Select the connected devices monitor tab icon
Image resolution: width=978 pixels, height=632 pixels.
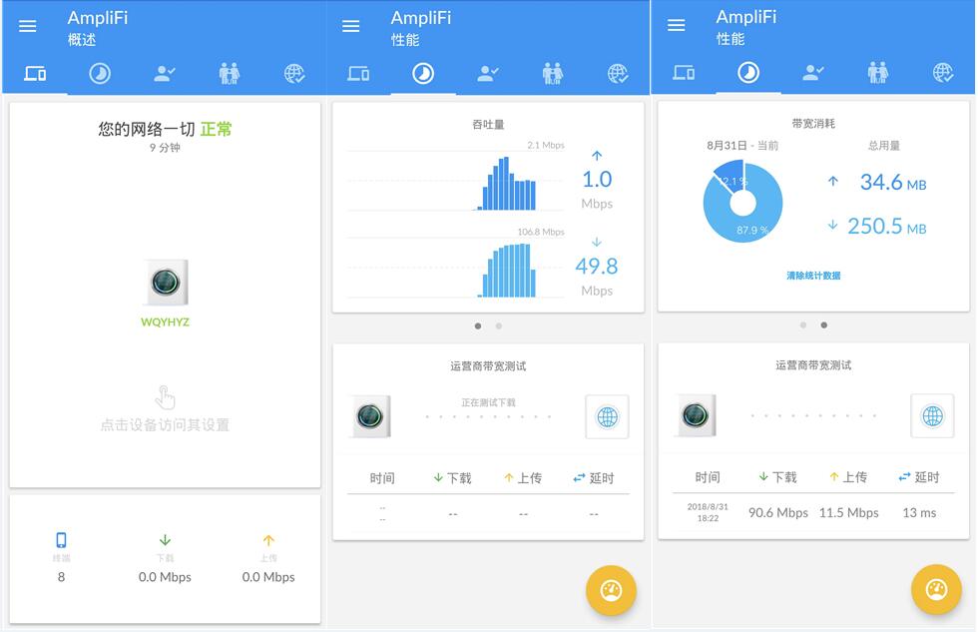(x=35, y=72)
